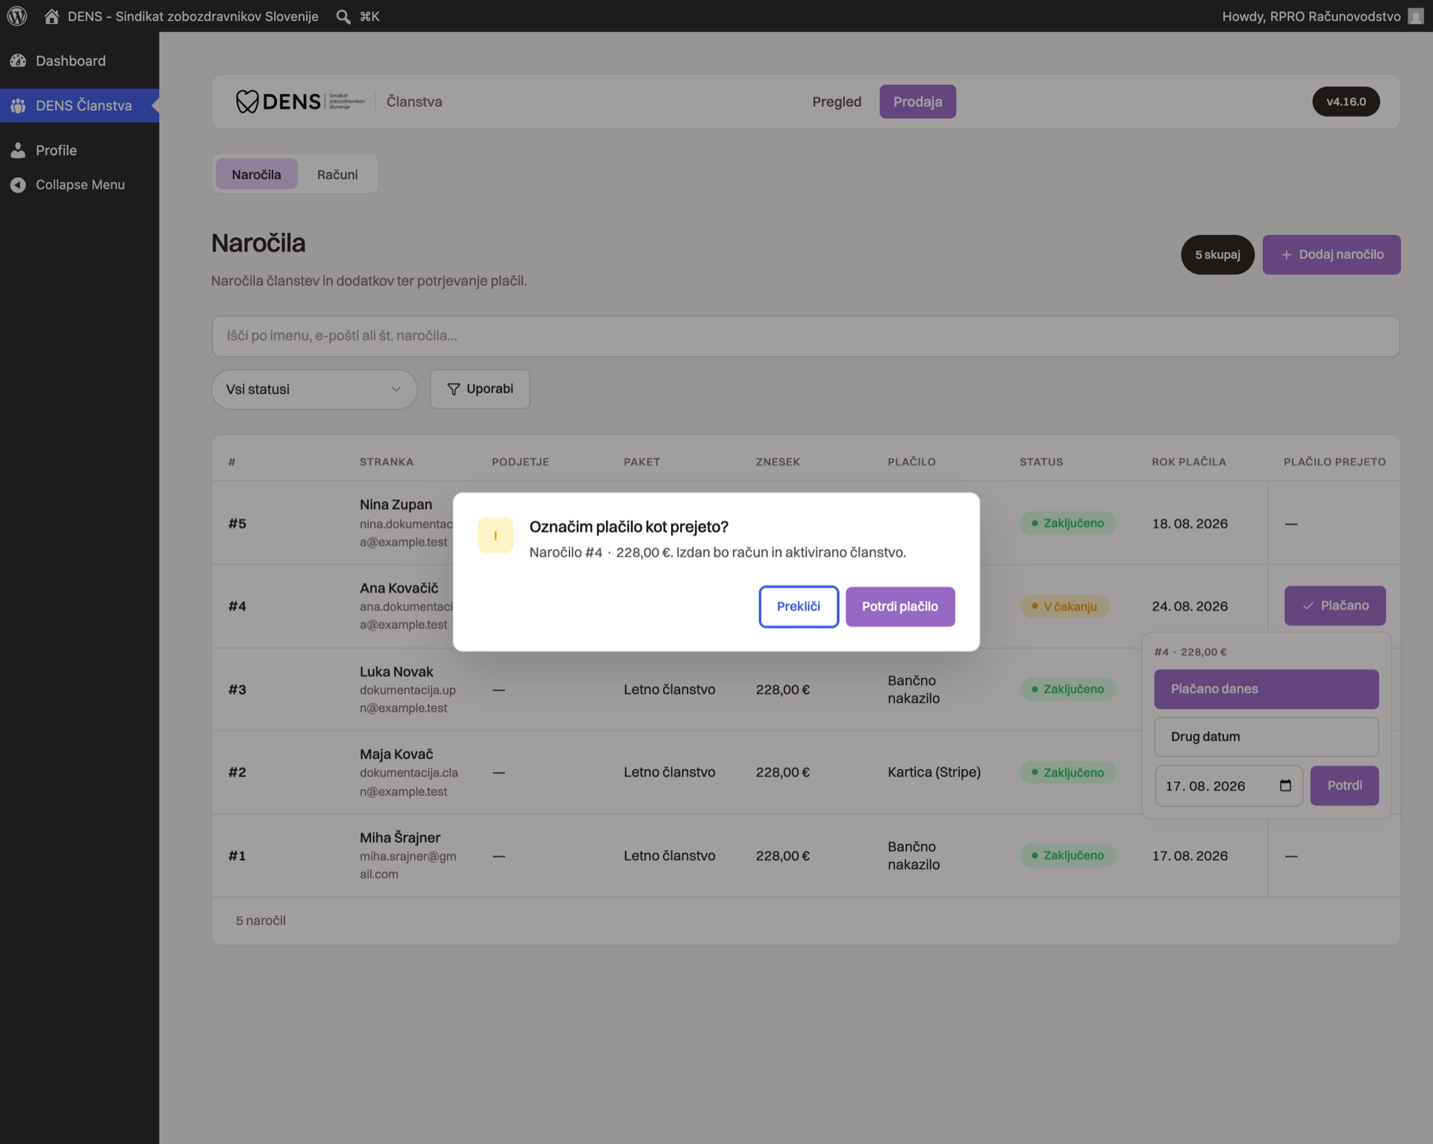Click the user avatar in the admin bar
Image resolution: width=1433 pixels, height=1144 pixels.
[1416, 16]
